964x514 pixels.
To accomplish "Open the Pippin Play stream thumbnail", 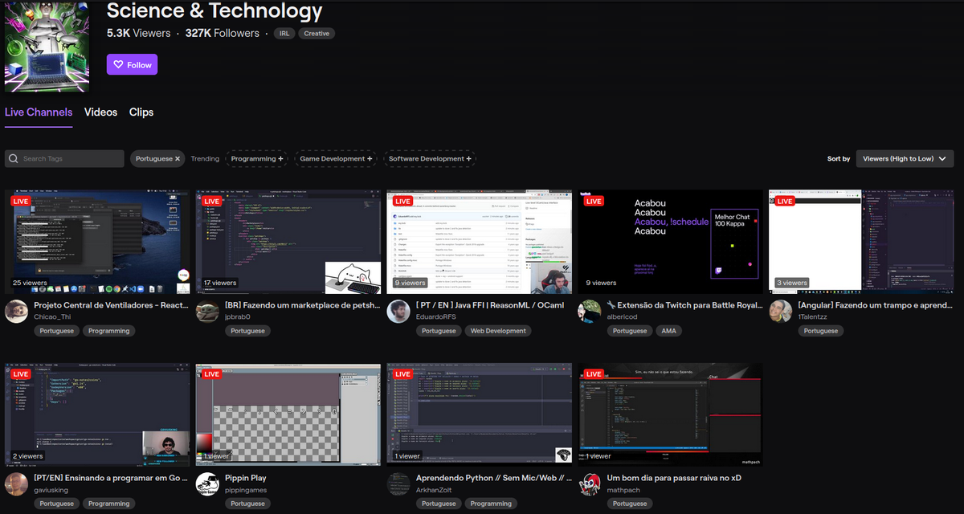I will pos(288,414).
